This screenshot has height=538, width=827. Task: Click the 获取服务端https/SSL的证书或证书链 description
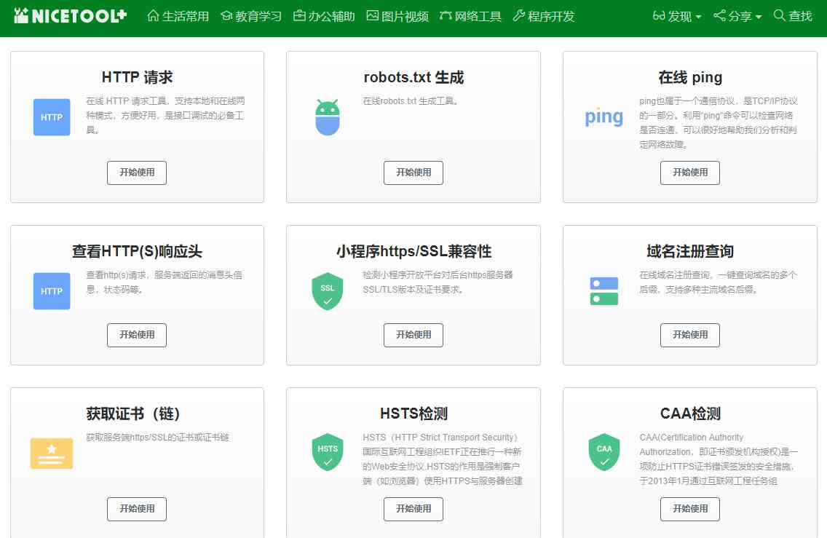coord(158,438)
